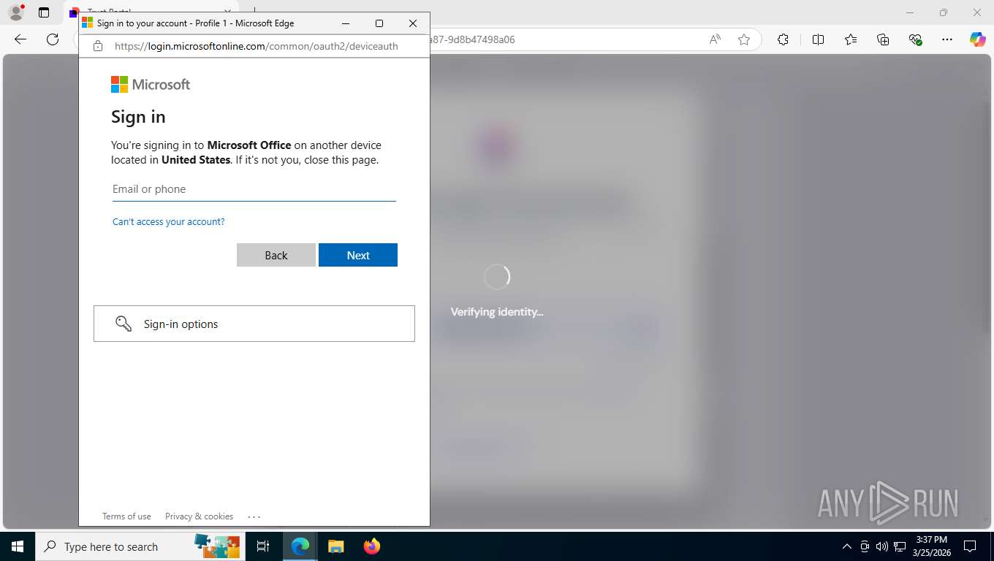Add page to favorites star icon
Viewport: 994px width, 561px height.
744,39
